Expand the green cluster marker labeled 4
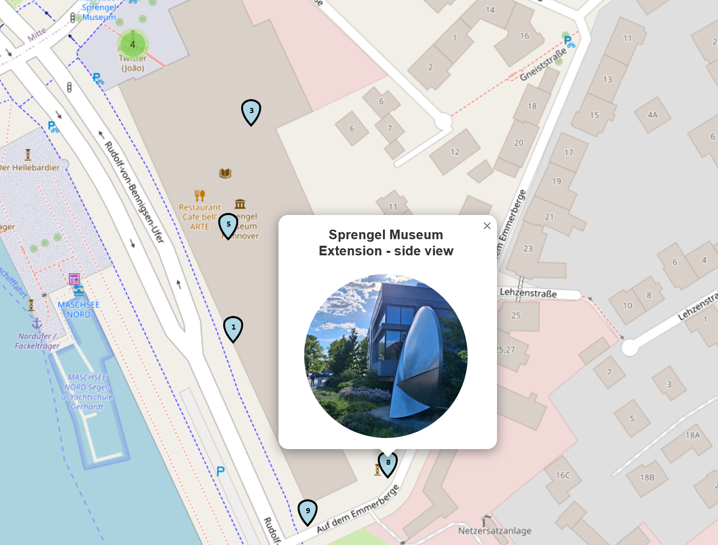The height and width of the screenshot is (545, 718). tap(133, 44)
